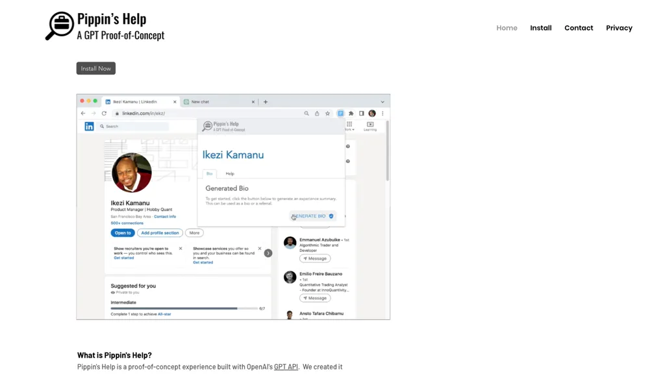Image resolution: width=665 pixels, height=374 pixels.
Task: Open Emilio Freire Bauzano's avatar
Action: [290, 277]
